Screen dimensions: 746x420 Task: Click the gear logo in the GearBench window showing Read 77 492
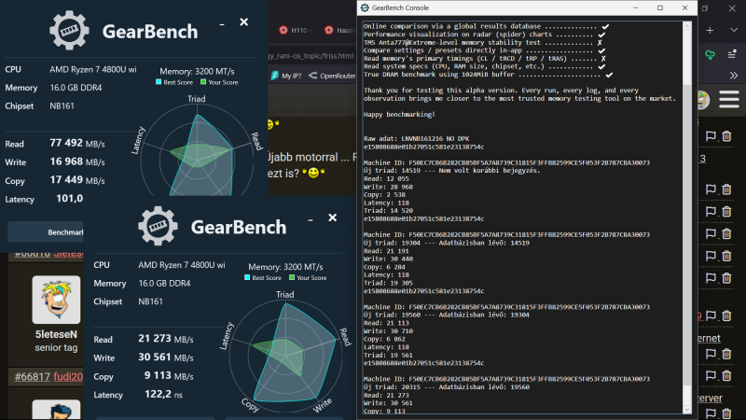point(69,31)
